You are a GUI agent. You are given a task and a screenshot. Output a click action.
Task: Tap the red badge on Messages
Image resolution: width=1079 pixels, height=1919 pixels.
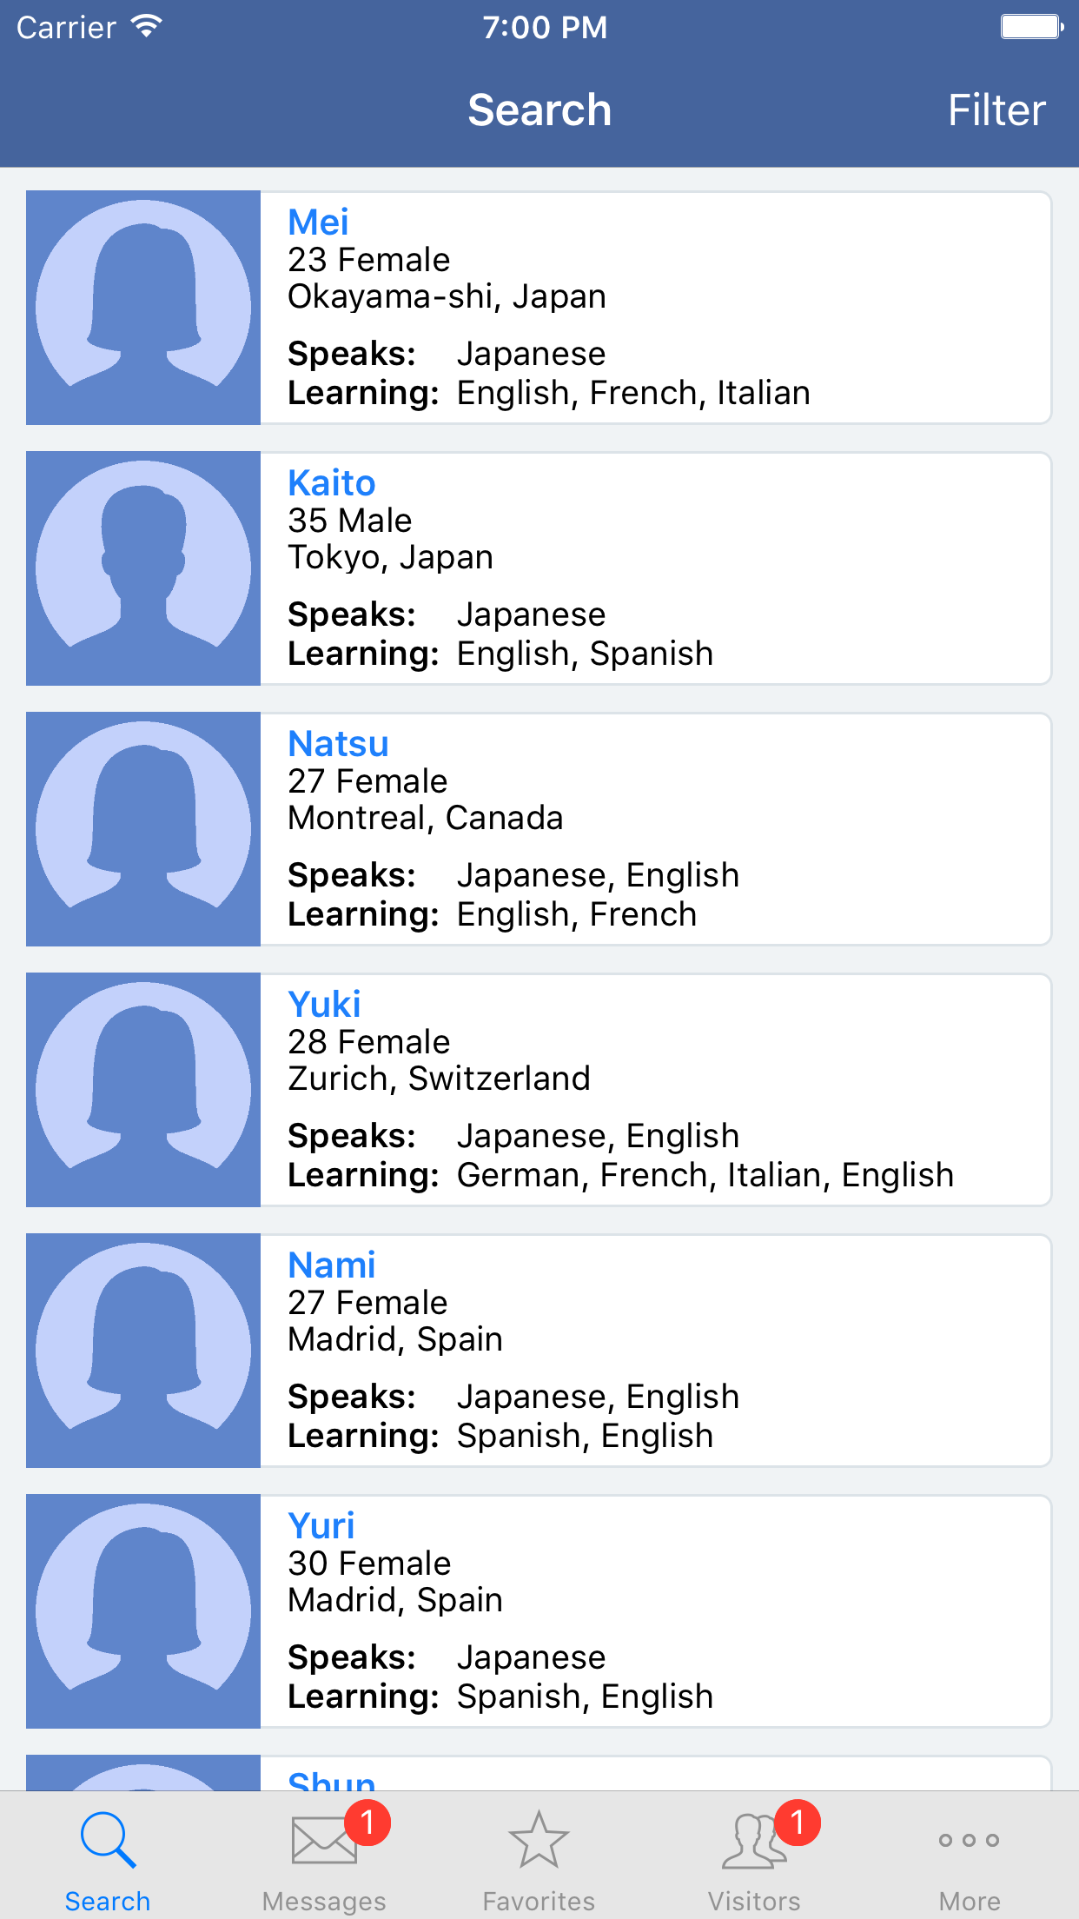pos(367,1822)
